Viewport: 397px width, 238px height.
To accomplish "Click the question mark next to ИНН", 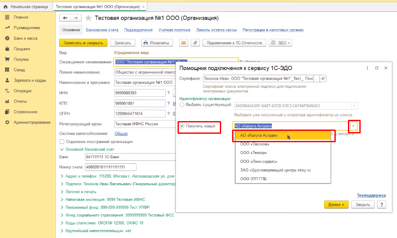I will tap(168, 93).
